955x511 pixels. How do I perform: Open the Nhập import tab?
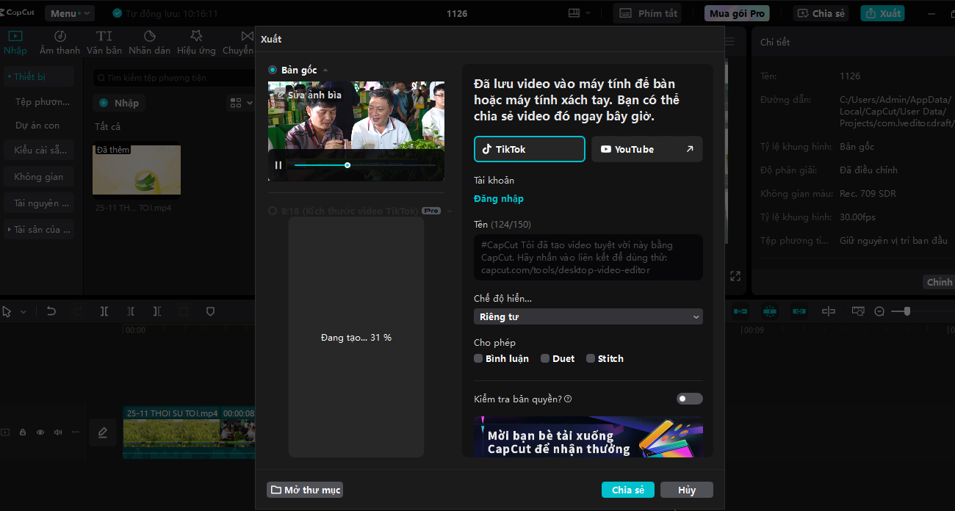tap(15, 43)
